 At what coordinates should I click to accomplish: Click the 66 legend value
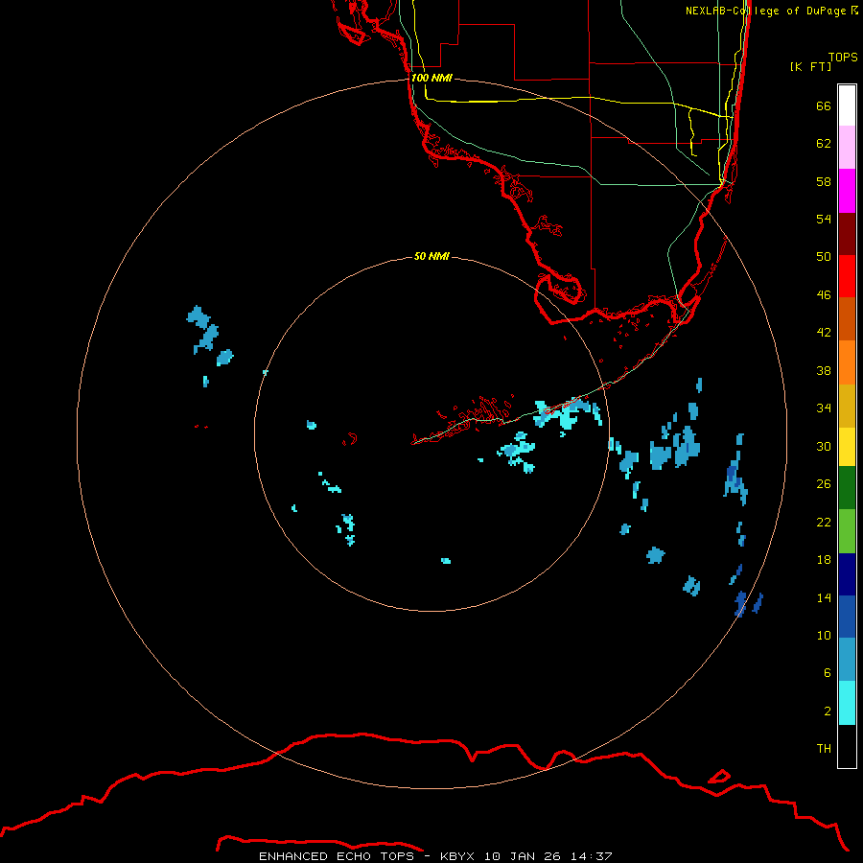click(x=824, y=106)
